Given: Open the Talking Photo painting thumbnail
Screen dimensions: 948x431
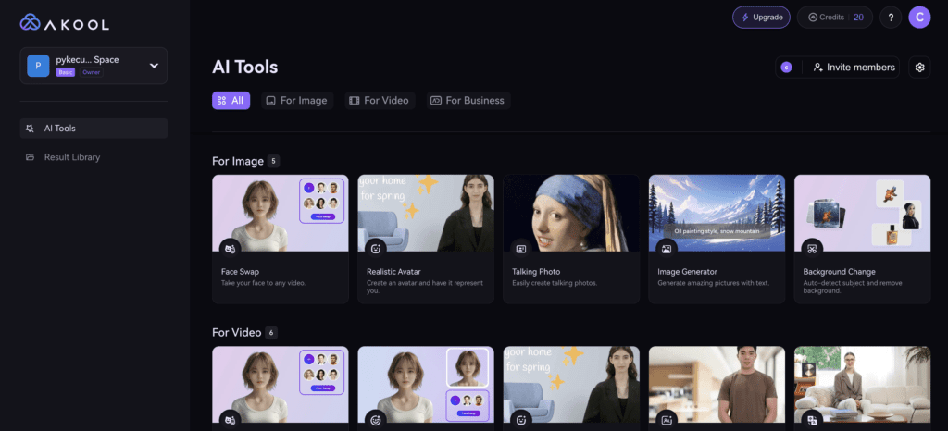Looking at the screenshot, I should tap(571, 213).
